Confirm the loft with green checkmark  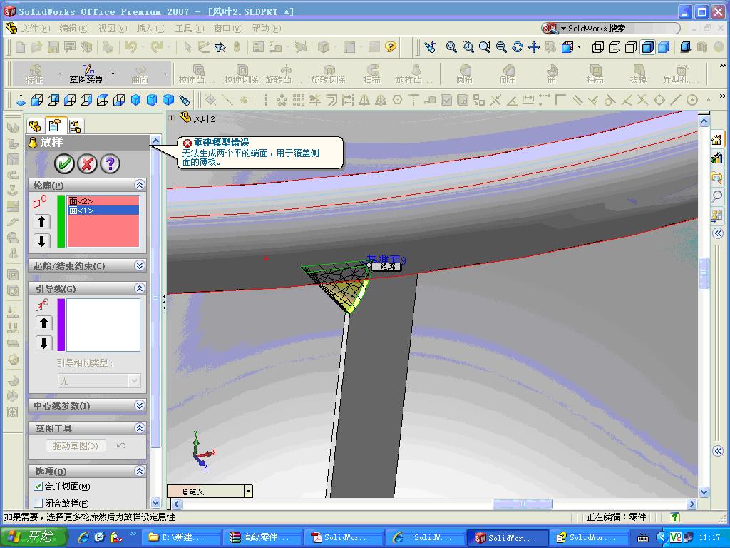pyautogui.click(x=64, y=163)
